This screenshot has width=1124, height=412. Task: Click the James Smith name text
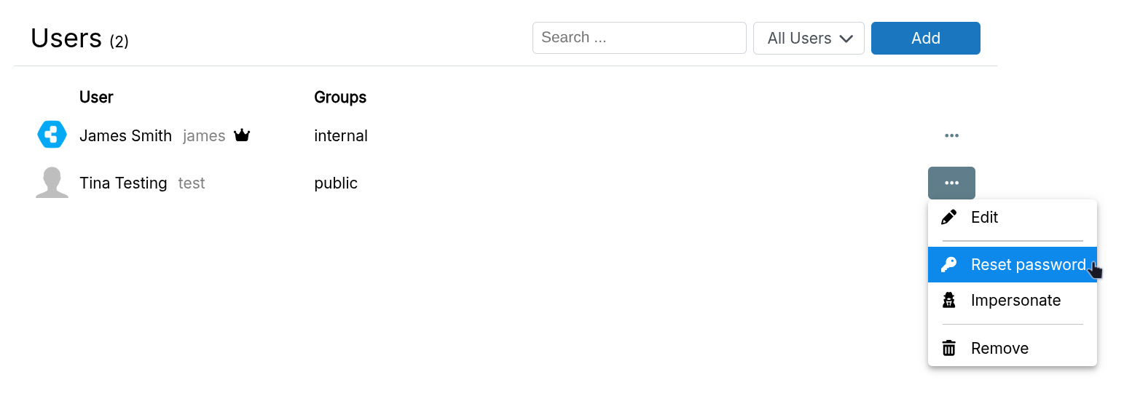click(125, 136)
